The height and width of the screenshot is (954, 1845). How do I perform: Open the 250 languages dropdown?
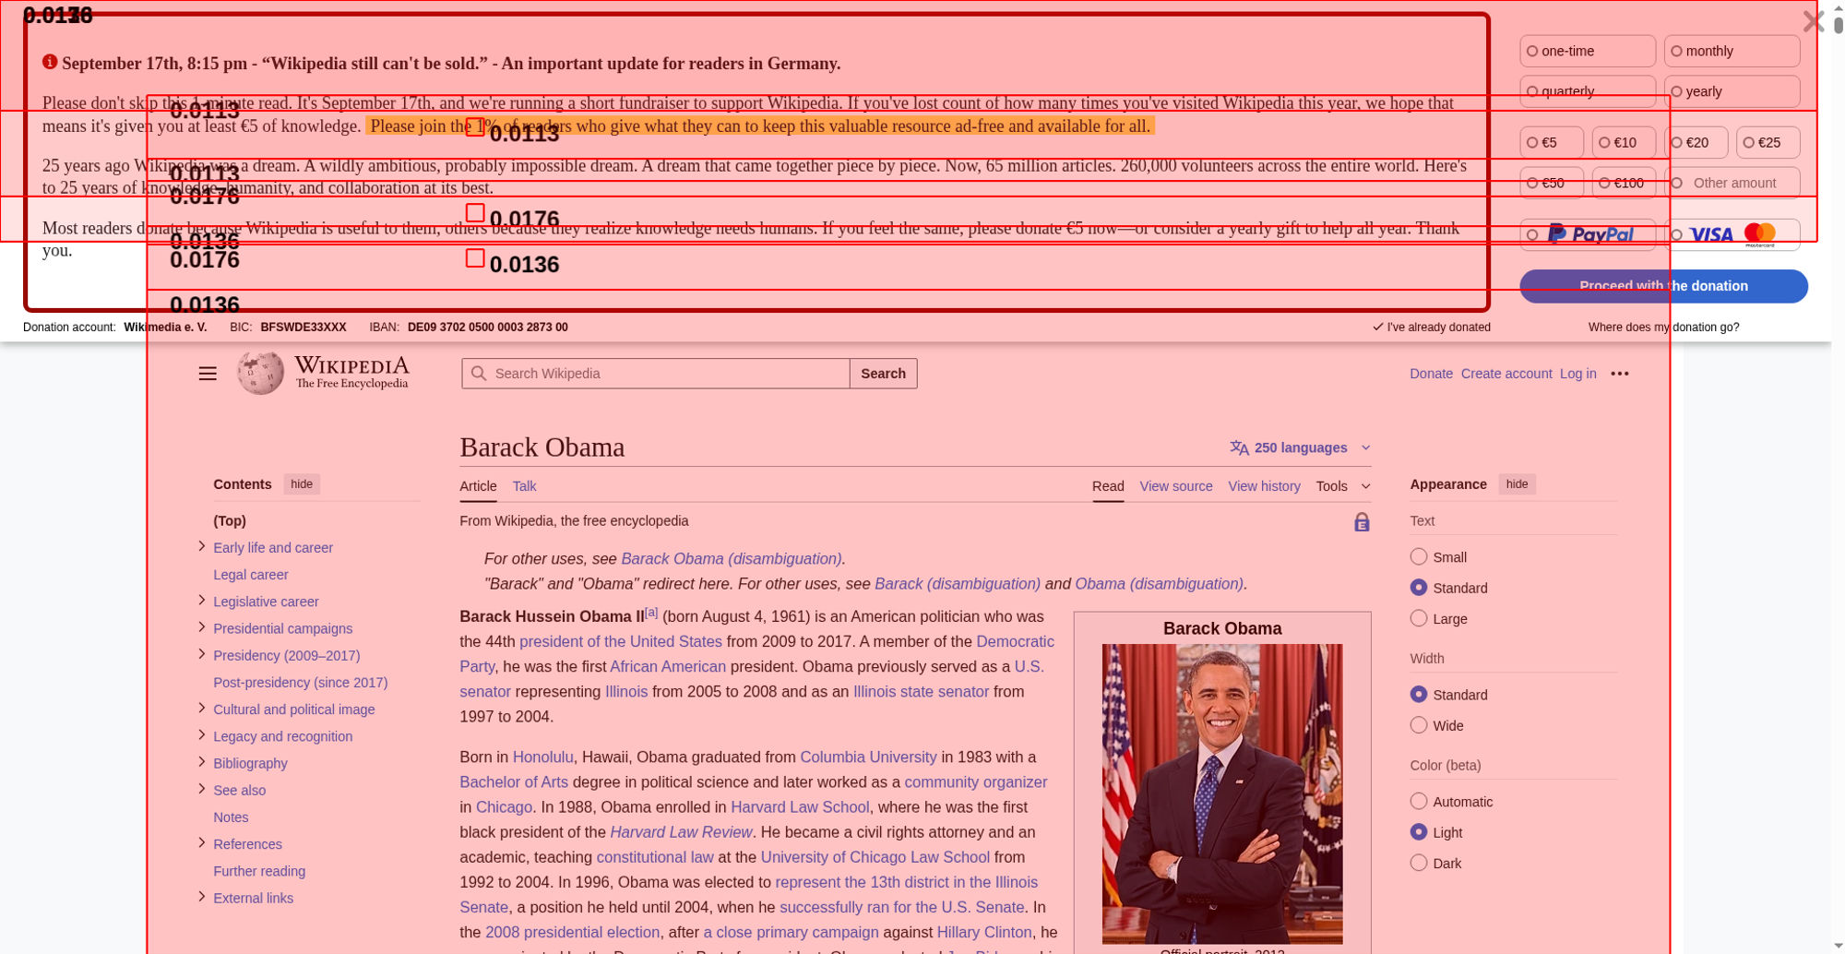point(1301,447)
